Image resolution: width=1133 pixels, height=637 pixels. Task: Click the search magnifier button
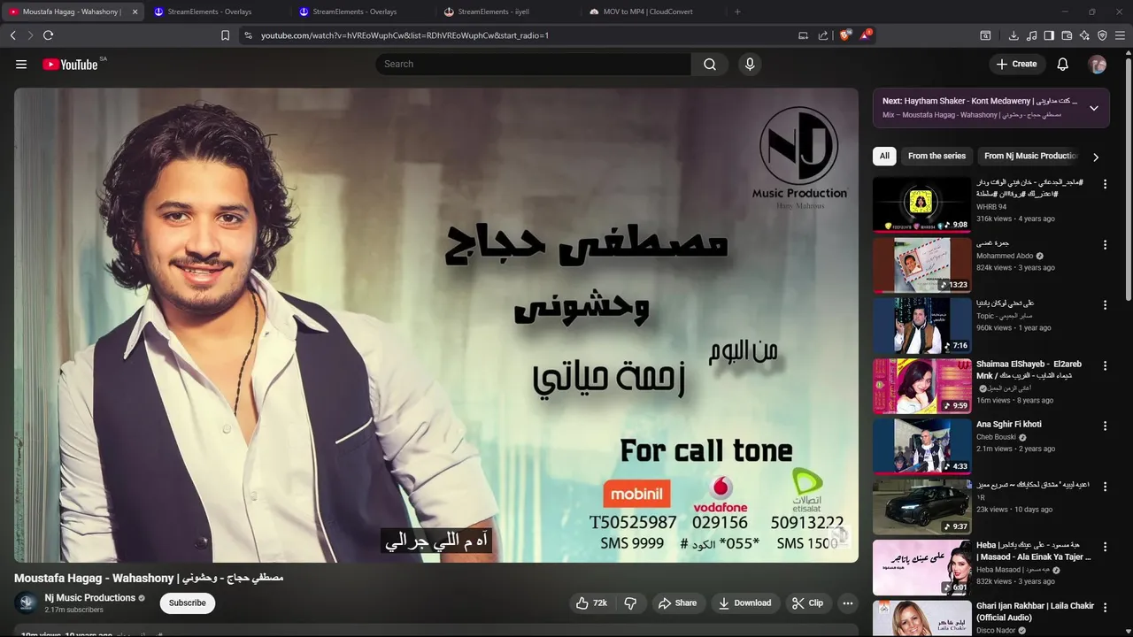click(x=710, y=64)
